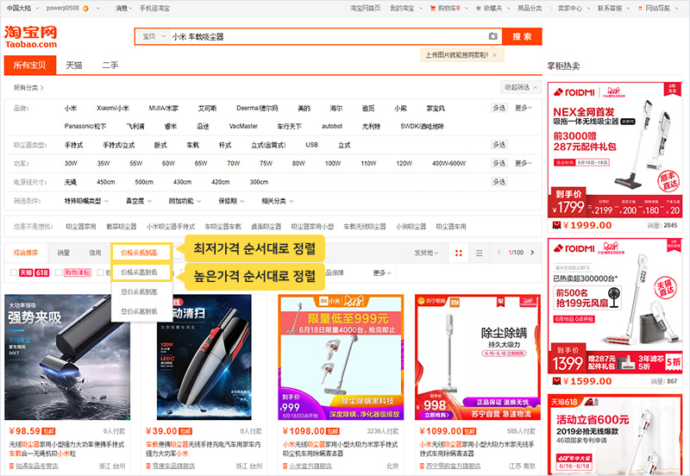The width and height of the screenshot is (690, 476).
Task: Select brand filter Panasonic/松下
Action: tap(85, 126)
